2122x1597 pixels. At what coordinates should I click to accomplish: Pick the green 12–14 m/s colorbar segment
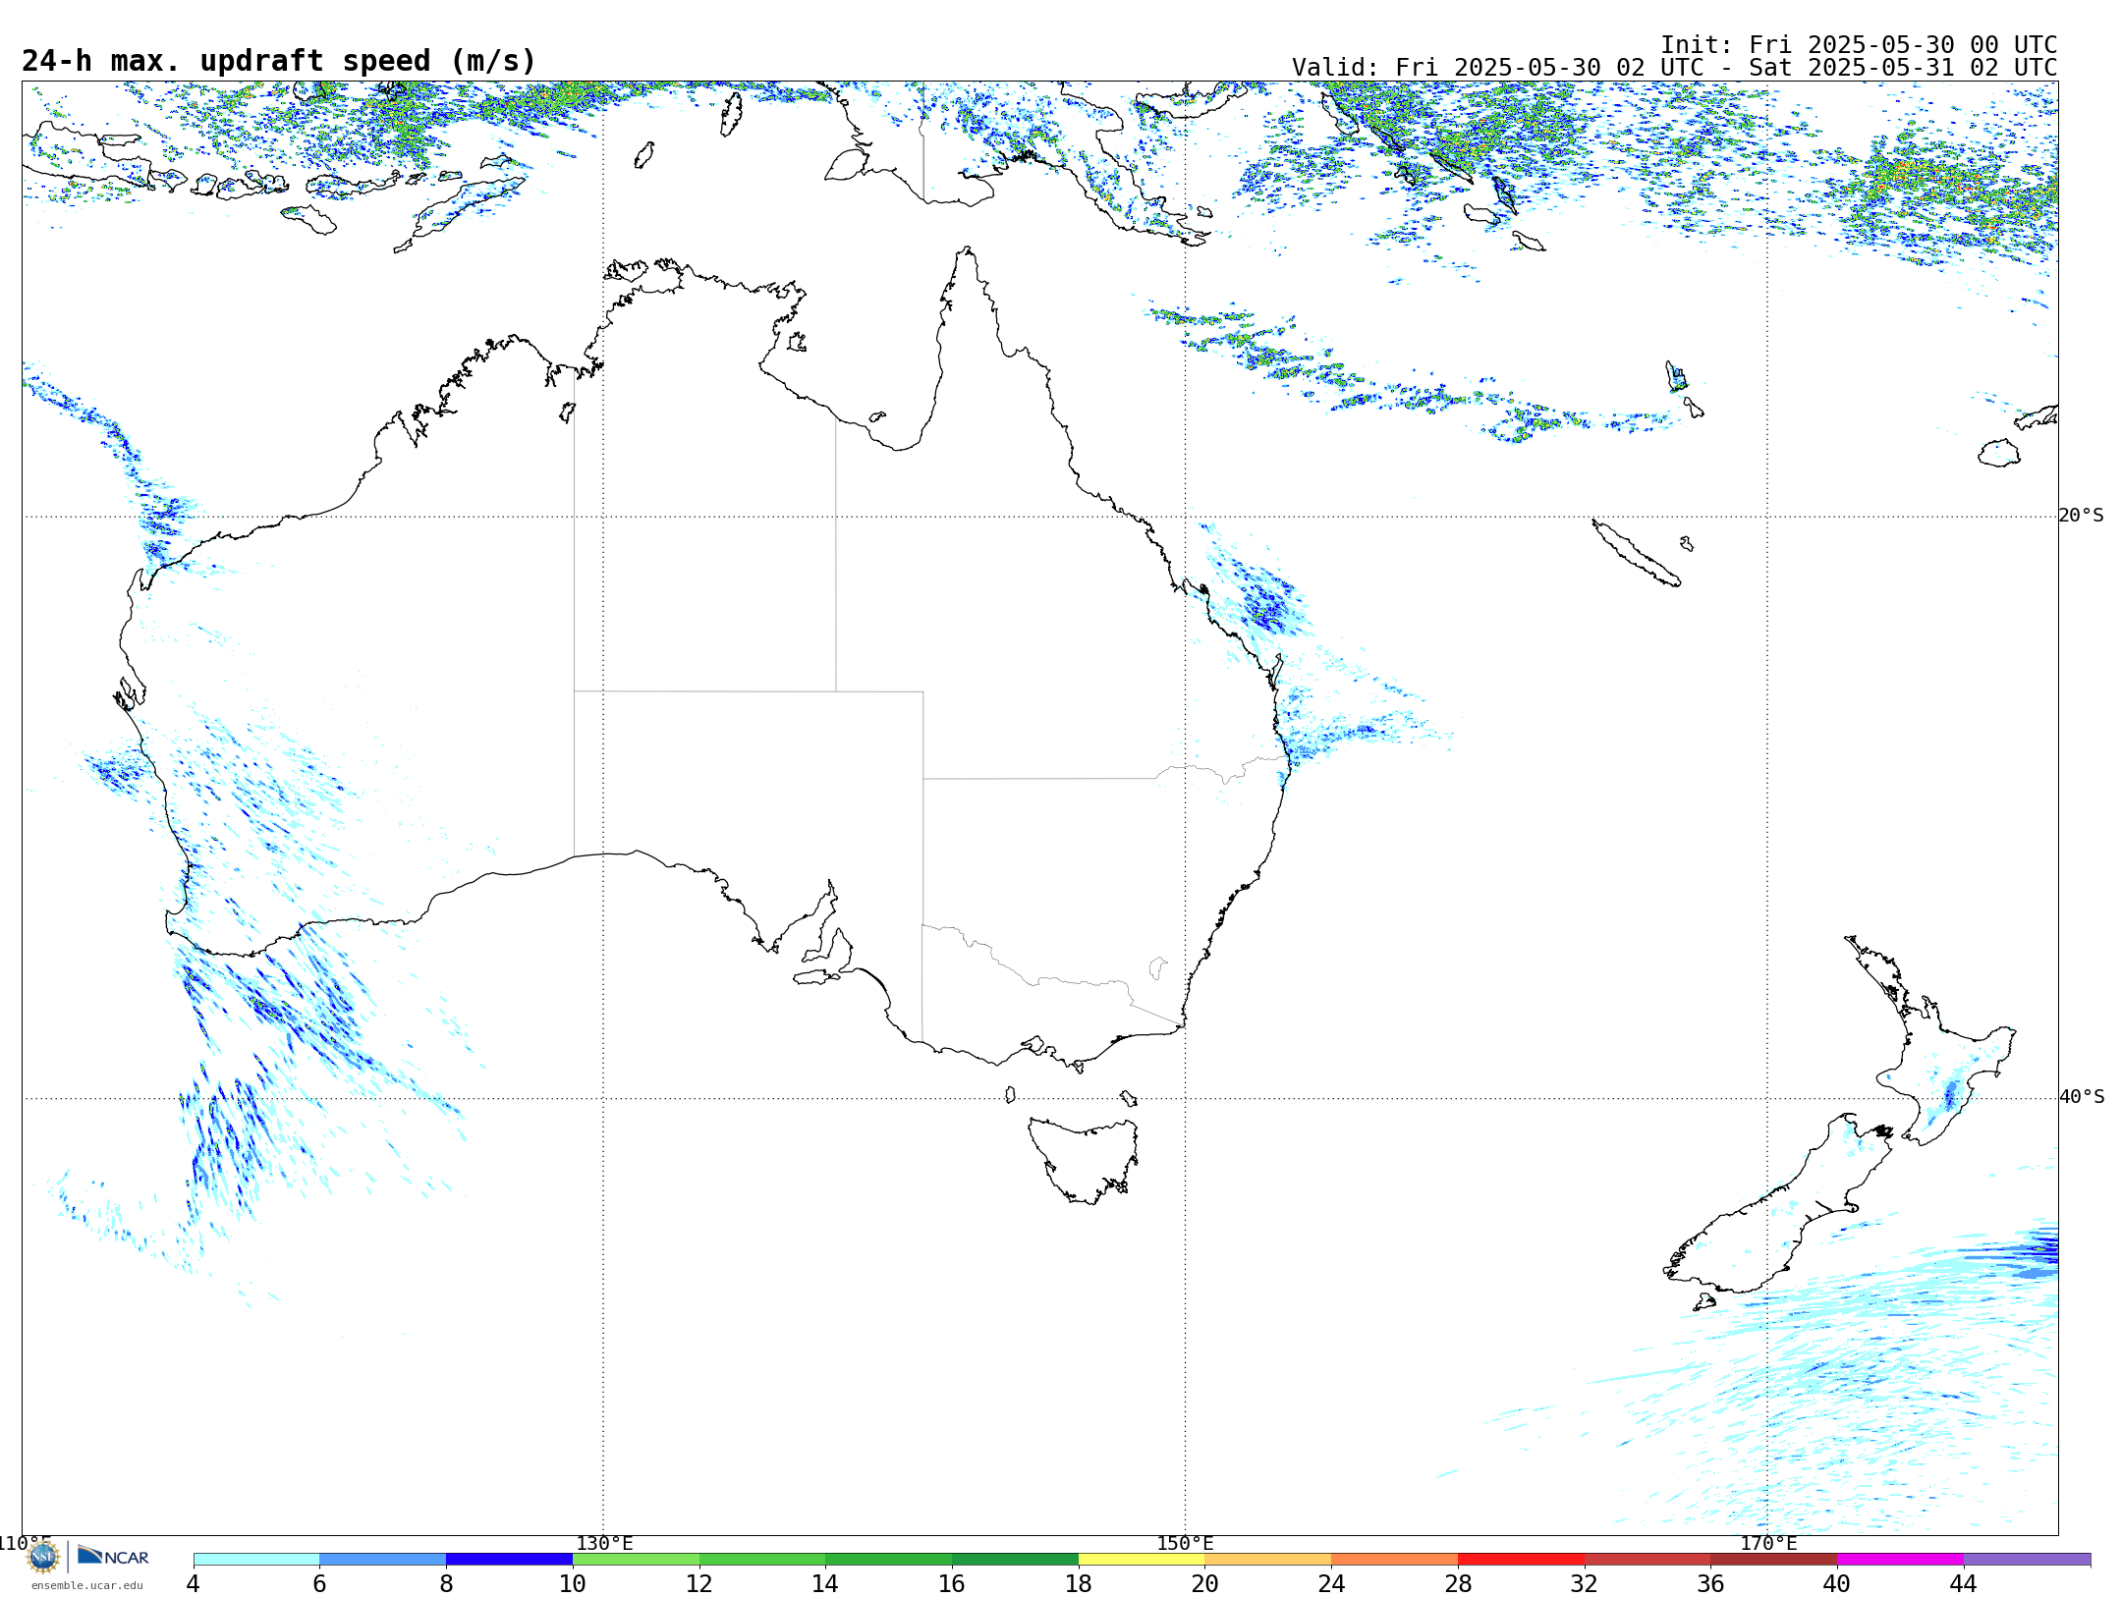(762, 1560)
